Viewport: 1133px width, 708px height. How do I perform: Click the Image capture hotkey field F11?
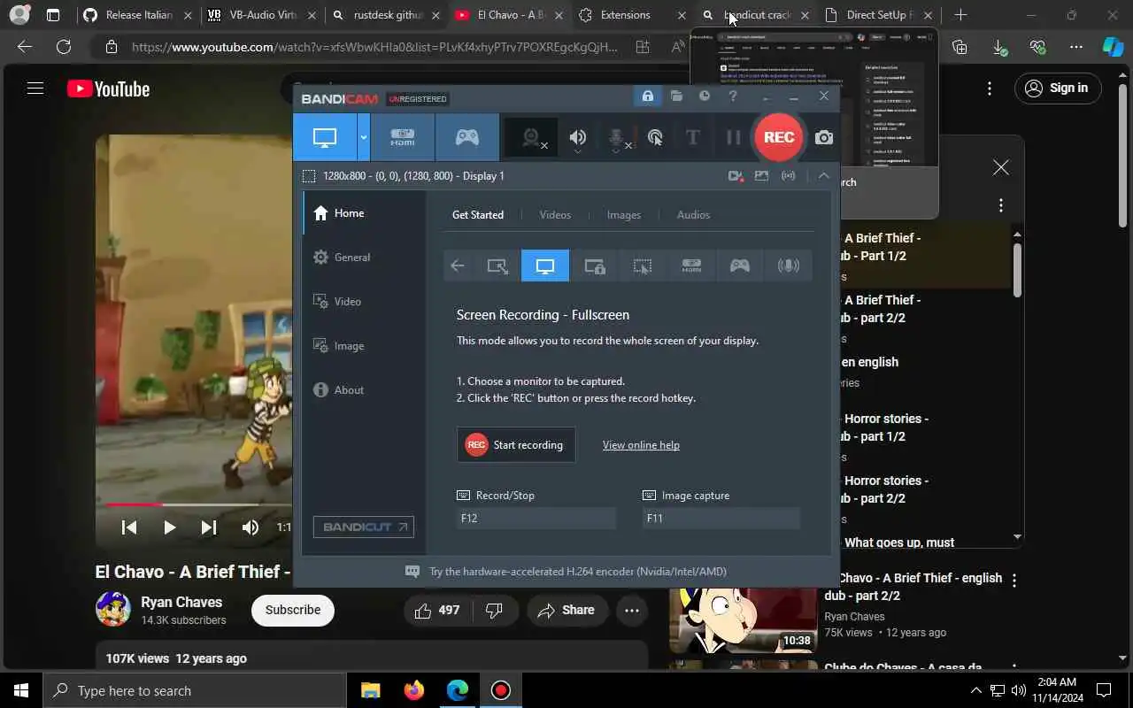point(721,519)
